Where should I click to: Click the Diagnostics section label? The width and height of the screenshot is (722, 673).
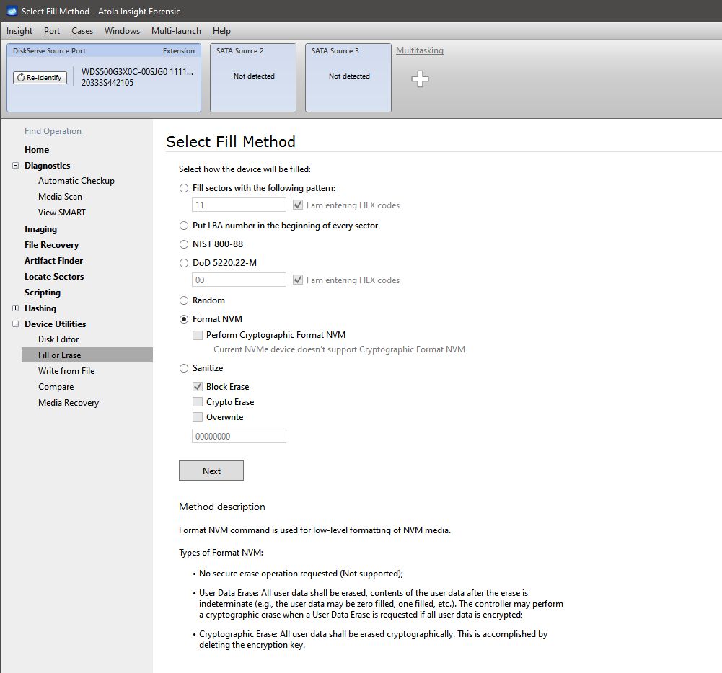coord(48,165)
